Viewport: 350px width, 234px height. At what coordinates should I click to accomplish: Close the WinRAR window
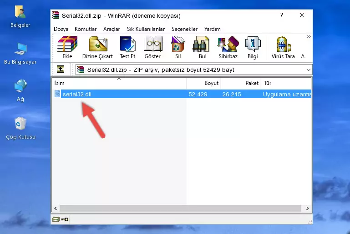302,15
